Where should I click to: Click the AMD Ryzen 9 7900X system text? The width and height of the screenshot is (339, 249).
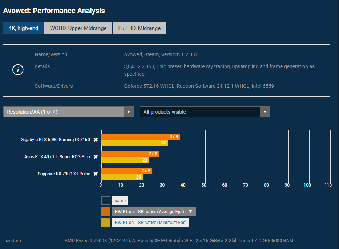tap(179, 240)
